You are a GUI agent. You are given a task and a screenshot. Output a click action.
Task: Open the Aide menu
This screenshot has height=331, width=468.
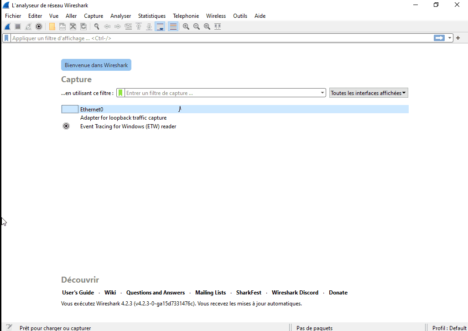260,16
